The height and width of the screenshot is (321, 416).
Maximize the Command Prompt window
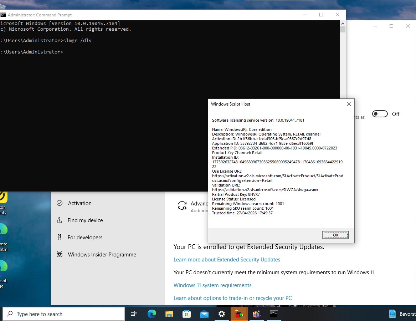tap(321, 15)
